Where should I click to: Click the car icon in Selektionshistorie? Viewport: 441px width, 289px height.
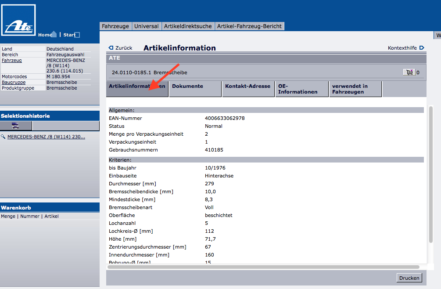click(16, 126)
